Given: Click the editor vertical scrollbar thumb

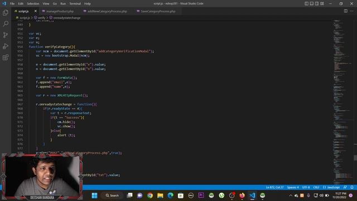Looking at the screenshot, I should 355,157.
